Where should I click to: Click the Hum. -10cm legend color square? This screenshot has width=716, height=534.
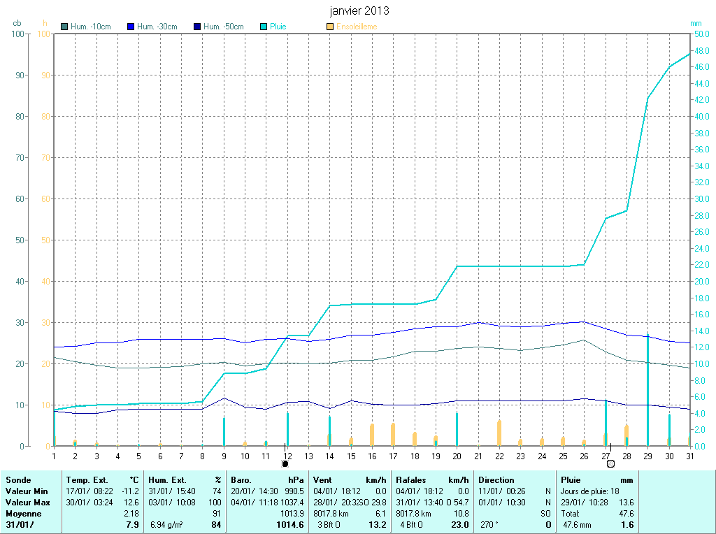point(64,27)
